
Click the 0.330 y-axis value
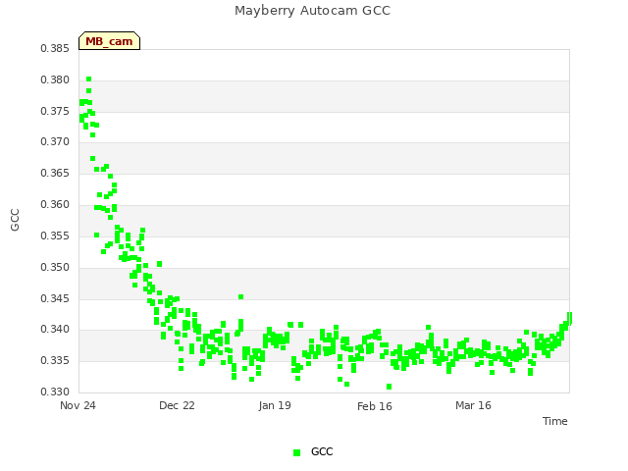55,392
